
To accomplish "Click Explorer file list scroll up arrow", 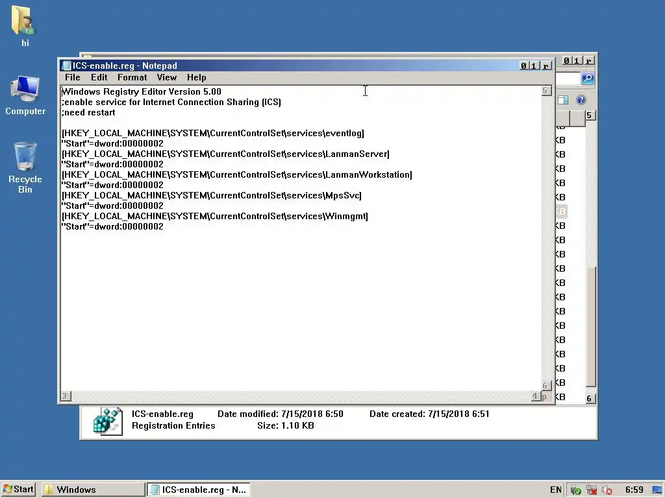I will pyautogui.click(x=590, y=115).
